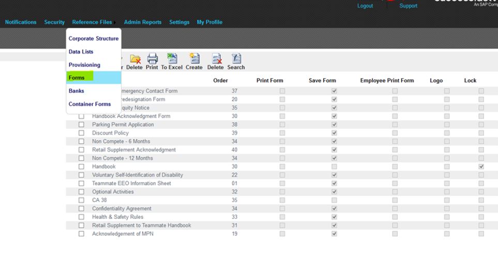Click the document Delete icon beside Search
The width and height of the screenshot is (498, 270).
tap(216, 62)
